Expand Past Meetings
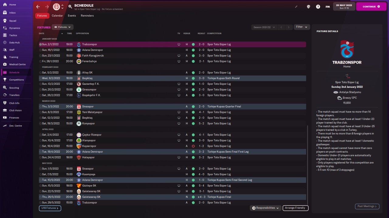The image size is (389, 218). click(367, 206)
